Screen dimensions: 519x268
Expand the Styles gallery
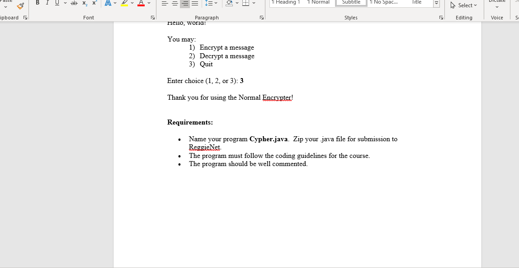[436, 4]
